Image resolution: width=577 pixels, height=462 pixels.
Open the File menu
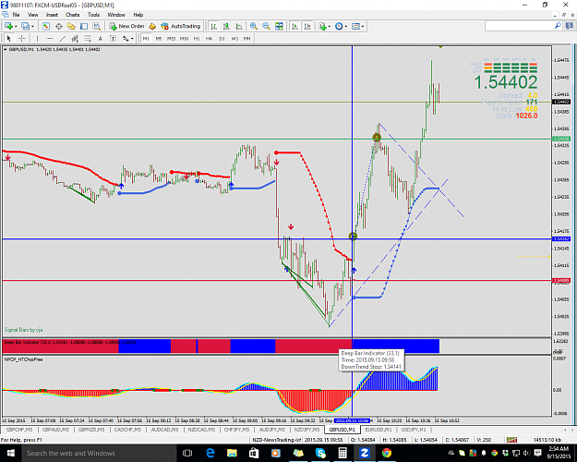coord(17,15)
